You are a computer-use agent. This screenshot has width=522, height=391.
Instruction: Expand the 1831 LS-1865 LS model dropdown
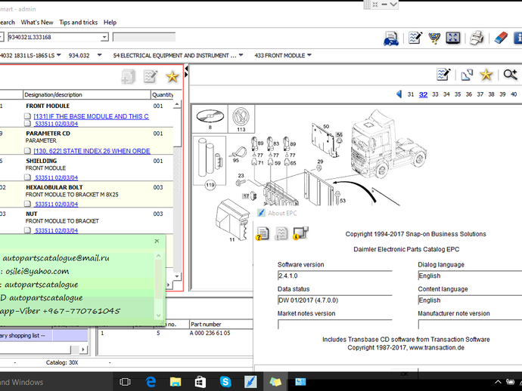tap(59, 55)
